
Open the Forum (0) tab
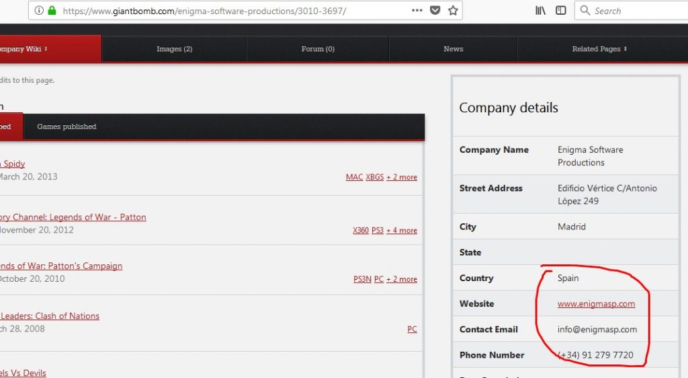[318, 48]
